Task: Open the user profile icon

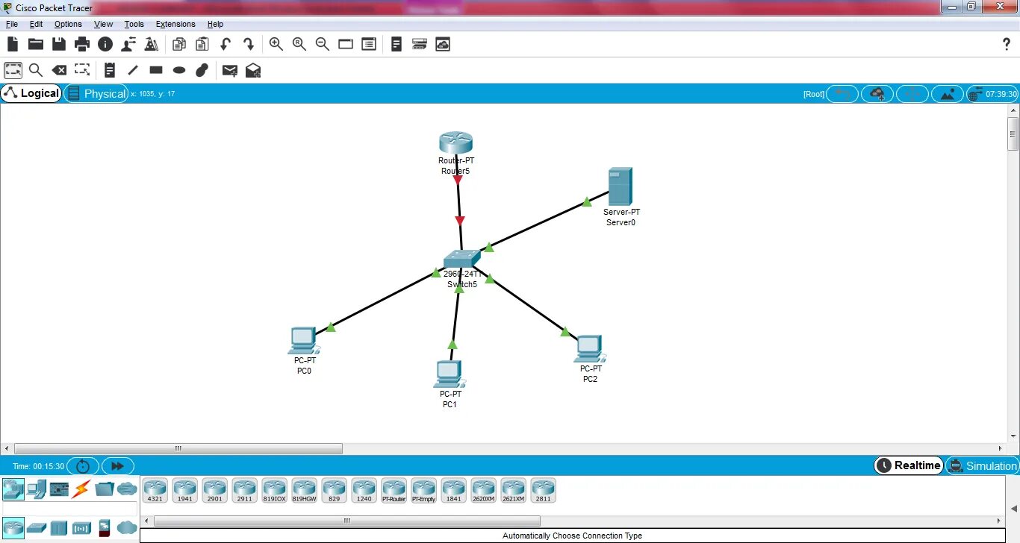Action: click(128, 44)
